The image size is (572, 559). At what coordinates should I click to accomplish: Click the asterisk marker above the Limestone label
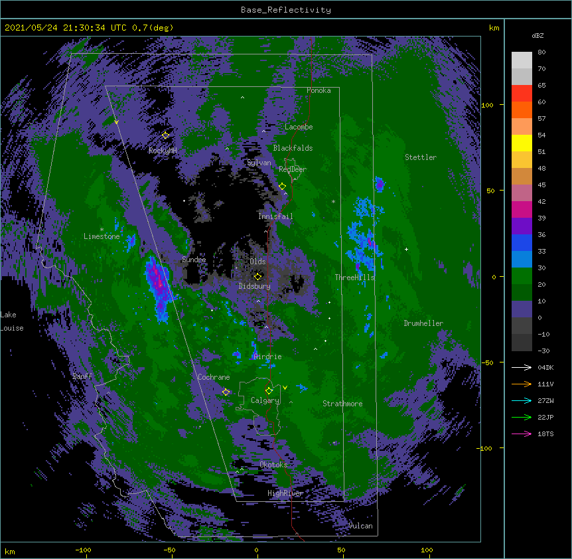102,230
